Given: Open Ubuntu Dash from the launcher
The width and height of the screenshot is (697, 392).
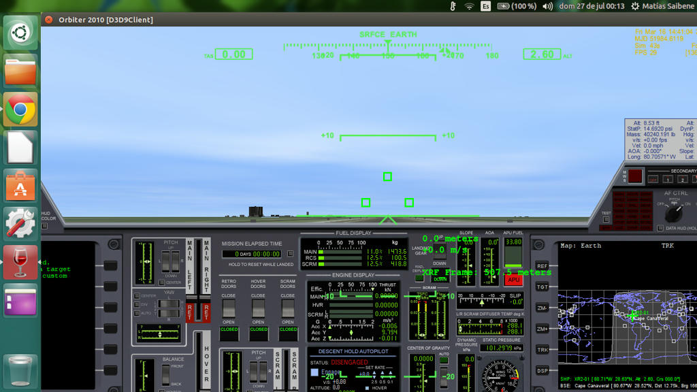Looking at the screenshot, I should (20, 33).
